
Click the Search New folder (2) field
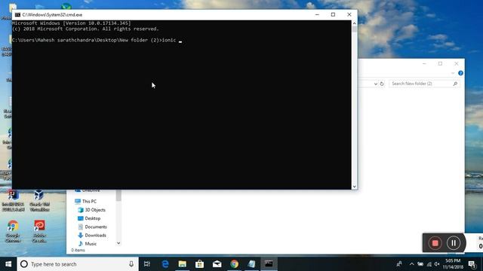[x=424, y=84]
